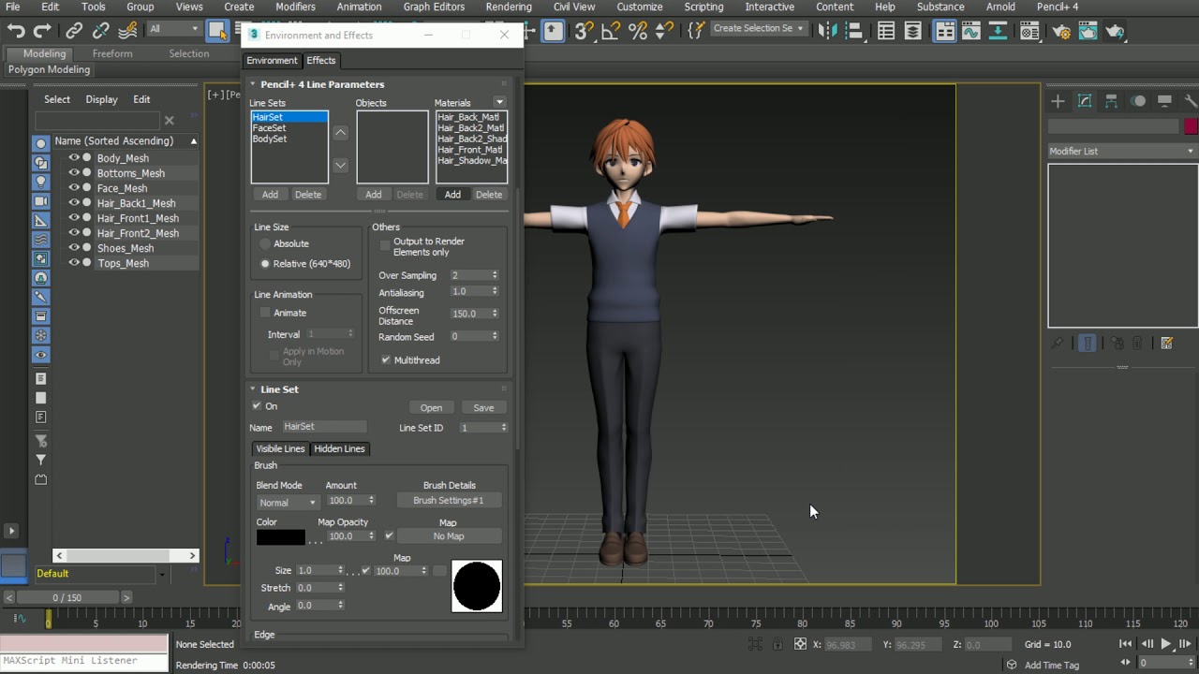Open the Curve Editor toolbar icon

(x=970, y=31)
